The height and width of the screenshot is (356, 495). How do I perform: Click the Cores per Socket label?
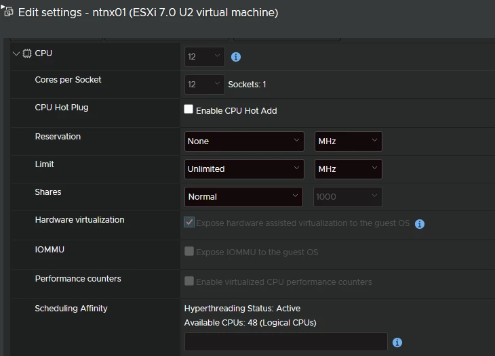pyautogui.click(x=68, y=80)
